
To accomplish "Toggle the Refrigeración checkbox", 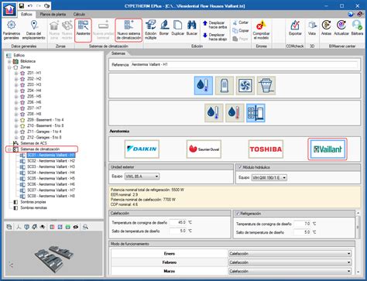I will (237, 214).
